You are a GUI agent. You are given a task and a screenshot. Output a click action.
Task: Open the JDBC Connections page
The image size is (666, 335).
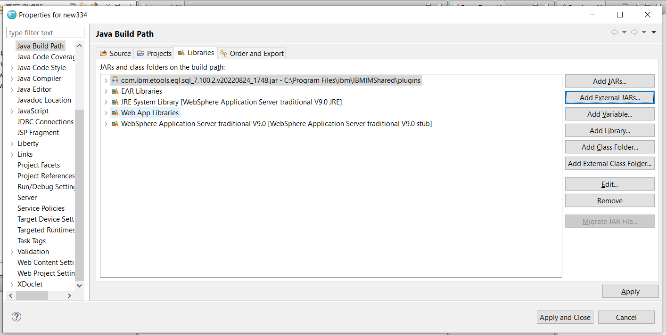[x=45, y=122]
